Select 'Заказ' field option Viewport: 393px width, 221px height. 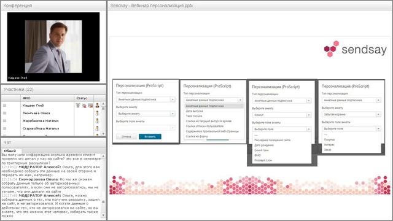[327, 150]
